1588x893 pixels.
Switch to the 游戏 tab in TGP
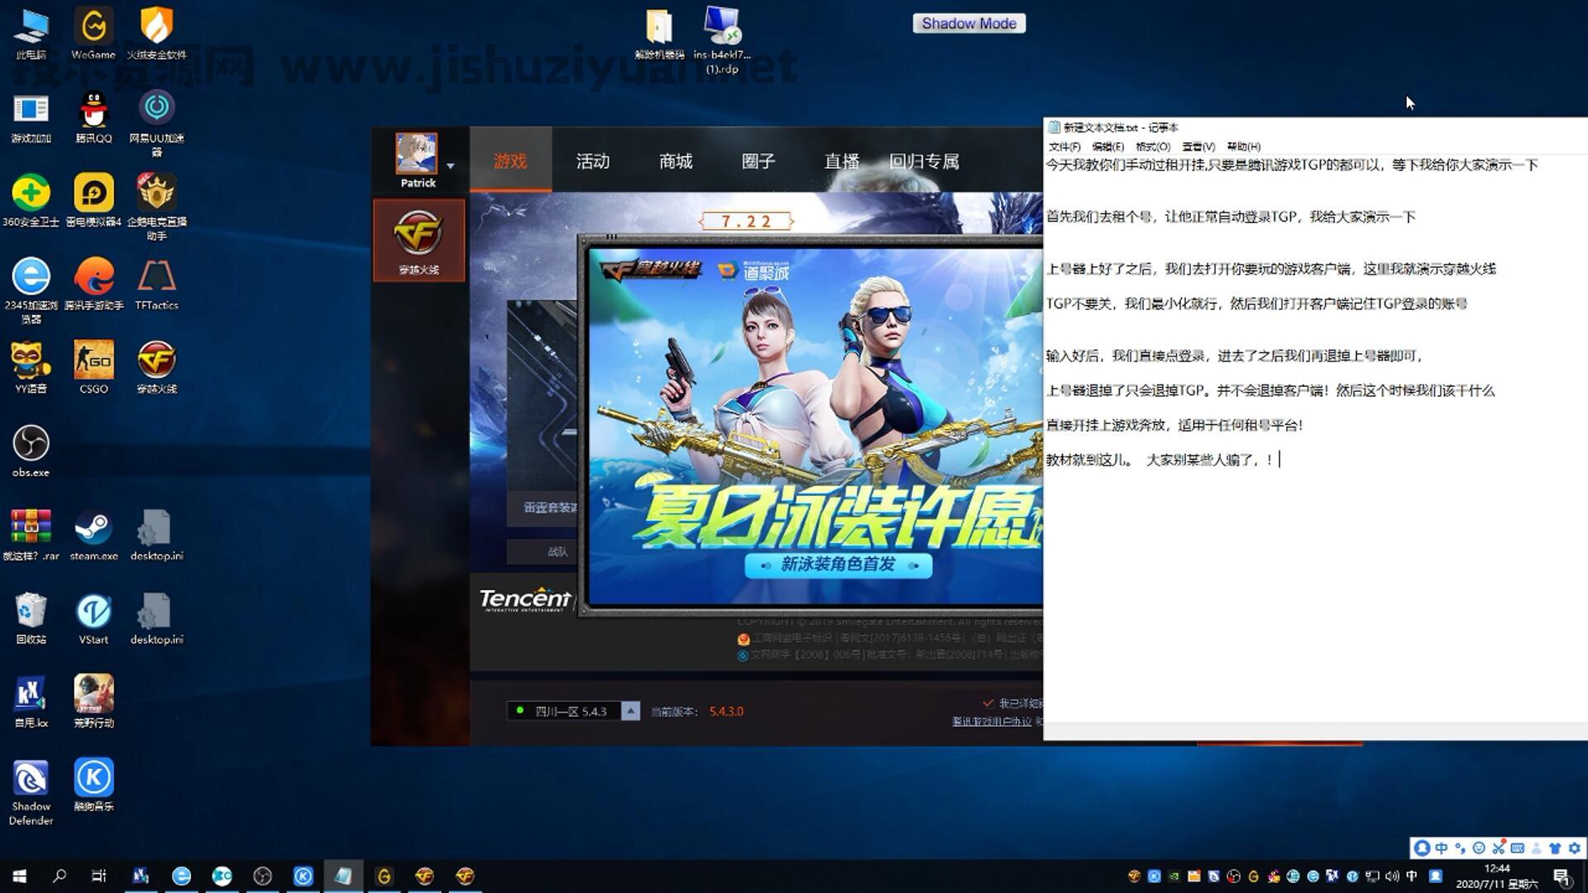(x=510, y=160)
